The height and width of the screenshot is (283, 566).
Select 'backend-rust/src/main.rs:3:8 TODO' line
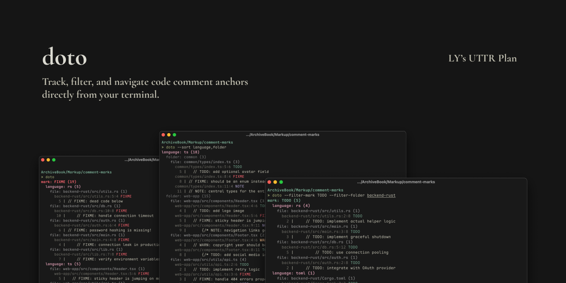pyautogui.click(x=321, y=232)
